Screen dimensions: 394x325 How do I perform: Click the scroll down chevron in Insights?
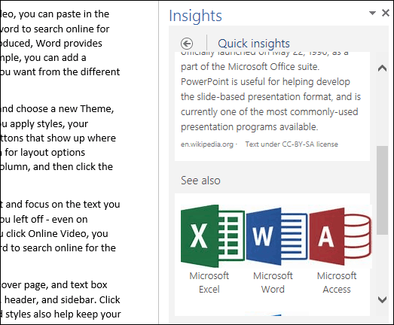(382, 299)
